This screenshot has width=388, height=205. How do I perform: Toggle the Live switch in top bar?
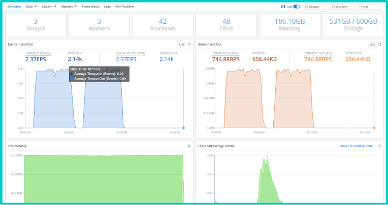(296, 7)
